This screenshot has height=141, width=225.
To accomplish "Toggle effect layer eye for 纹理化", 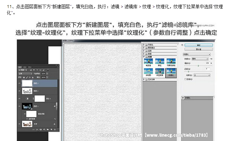I will pyautogui.click(x=183, y=98).
